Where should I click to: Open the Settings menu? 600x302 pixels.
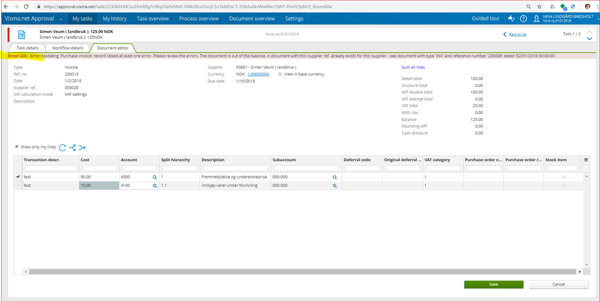coord(294,19)
